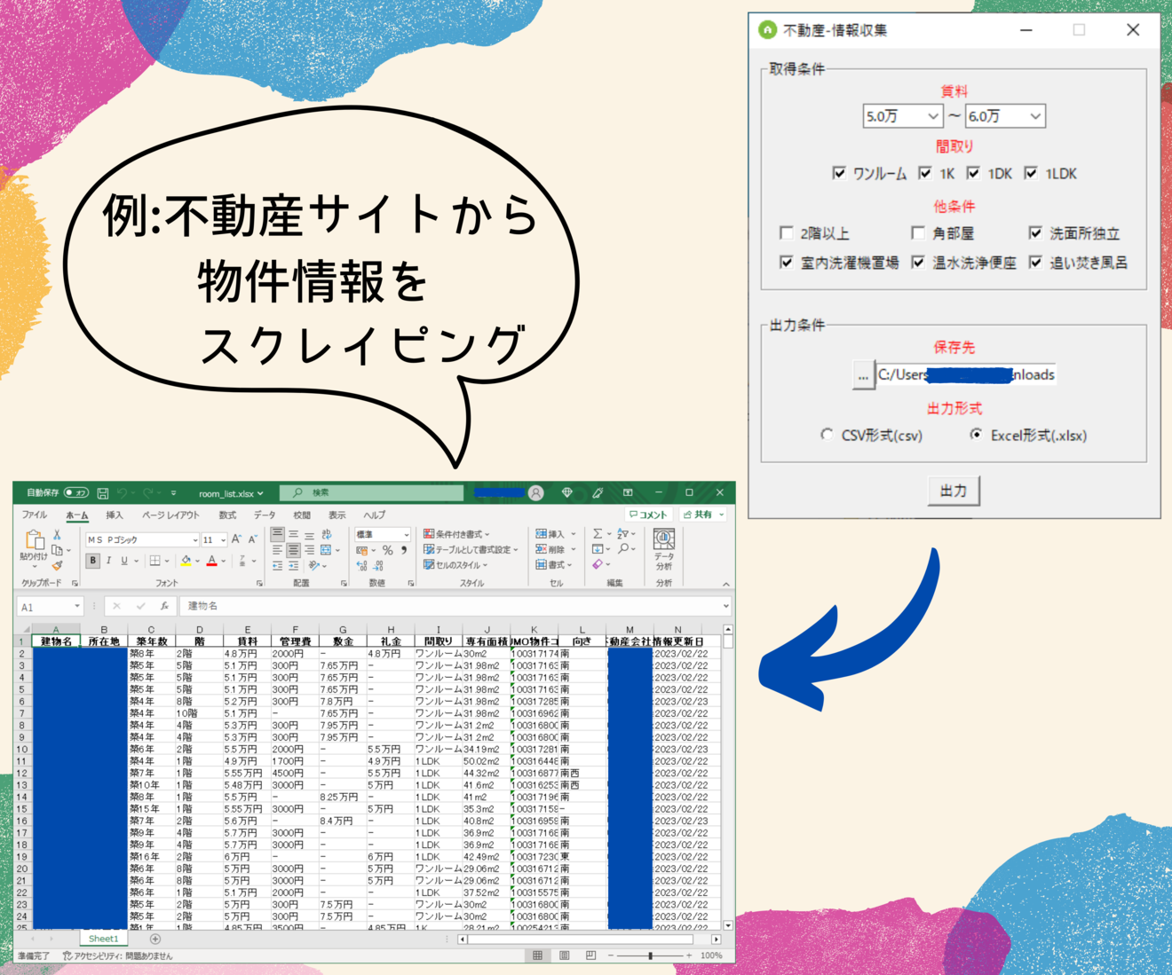
Task: Open the ページレイアウト ribbon tab
Action: click(170, 515)
